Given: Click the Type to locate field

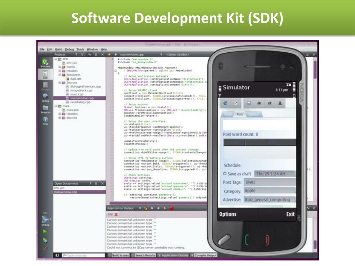Looking at the screenshot, I should [x=83, y=255].
